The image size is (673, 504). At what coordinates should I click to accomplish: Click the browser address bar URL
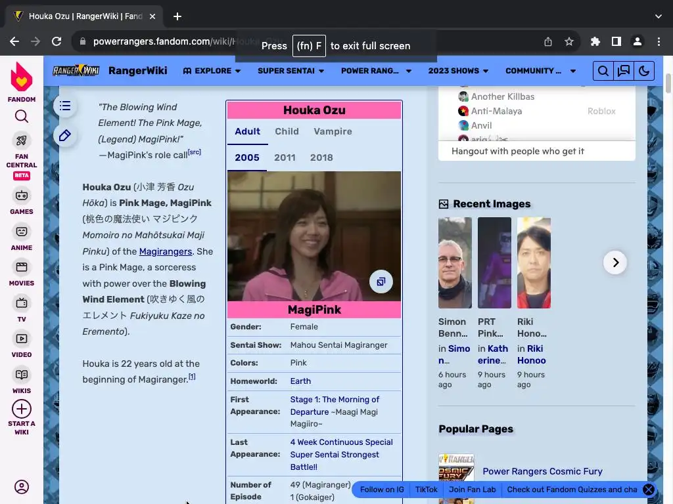pos(163,41)
